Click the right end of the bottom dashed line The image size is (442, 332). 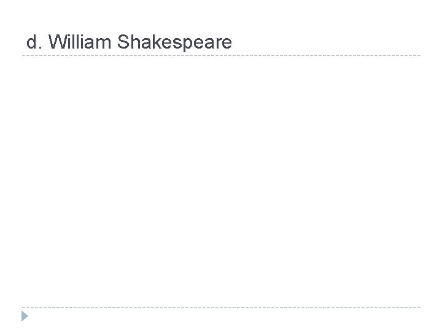pos(420,307)
